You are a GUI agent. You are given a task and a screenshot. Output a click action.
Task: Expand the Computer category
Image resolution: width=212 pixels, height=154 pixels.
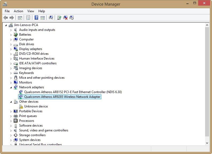click(11, 40)
